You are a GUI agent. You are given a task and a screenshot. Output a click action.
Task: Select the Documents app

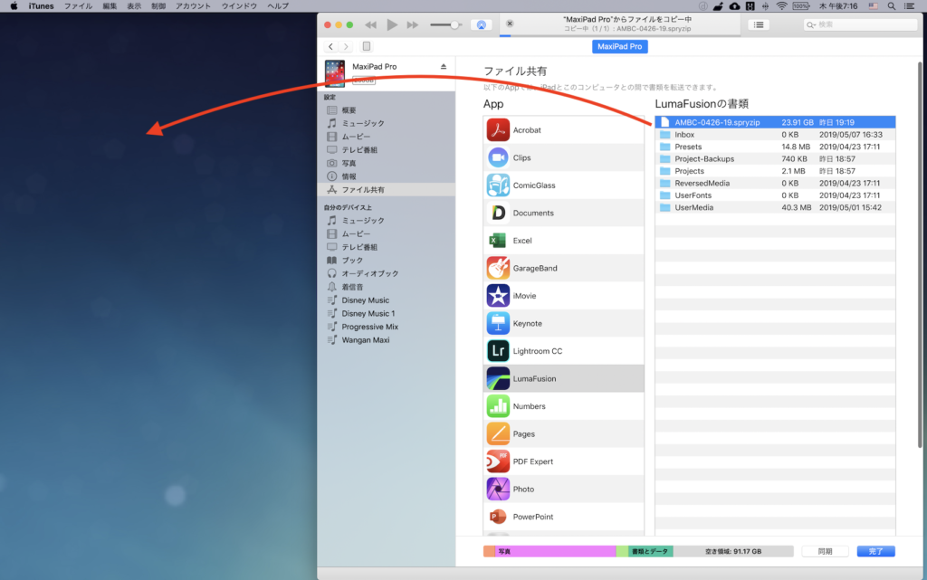[x=563, y=214]
